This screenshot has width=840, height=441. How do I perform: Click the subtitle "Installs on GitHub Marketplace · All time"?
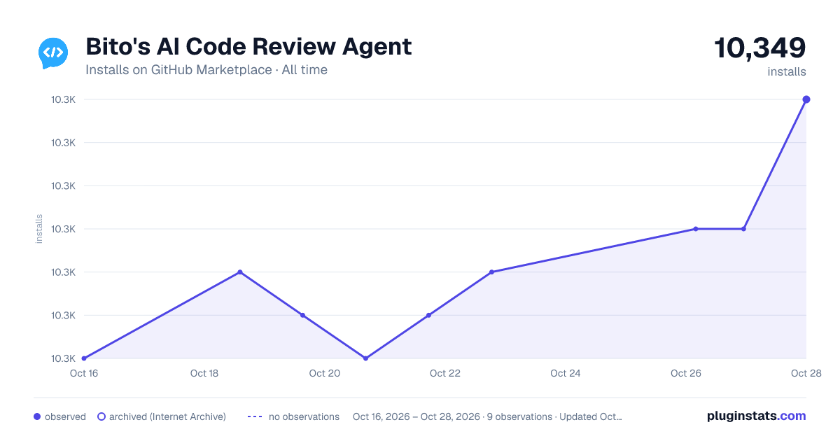[x=206, y=70]
